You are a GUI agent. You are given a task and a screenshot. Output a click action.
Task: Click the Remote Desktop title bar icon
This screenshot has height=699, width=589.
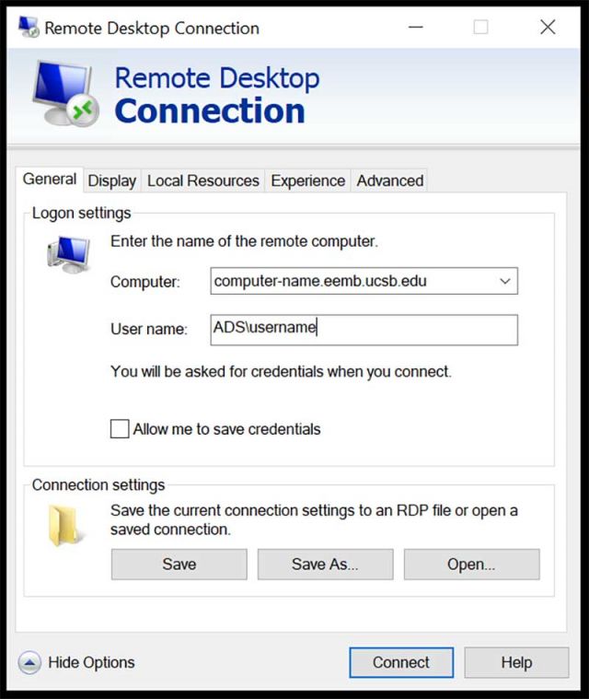[28, 27]
